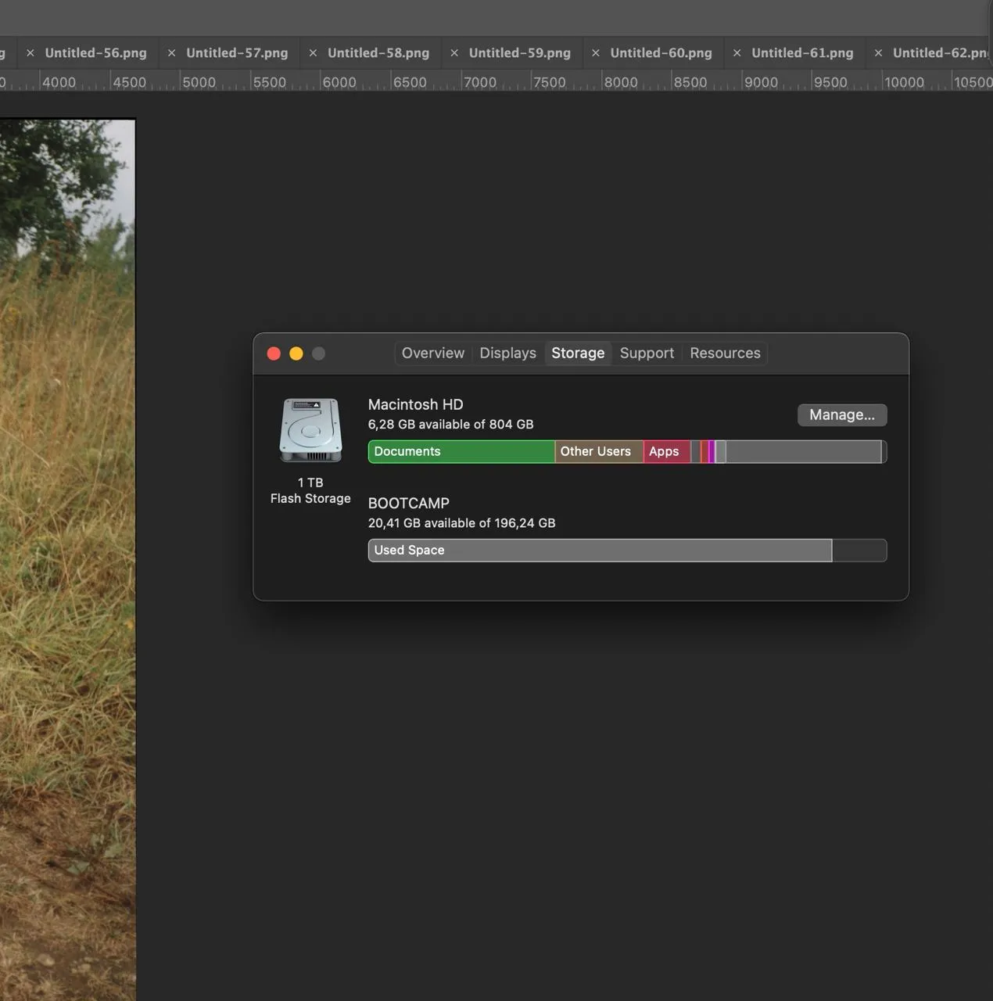Click the green Documents storage segment
This screenshot has width=993, height=1001.
(461, 452)
